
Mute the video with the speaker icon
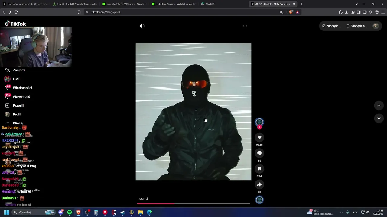pos(142,26)
